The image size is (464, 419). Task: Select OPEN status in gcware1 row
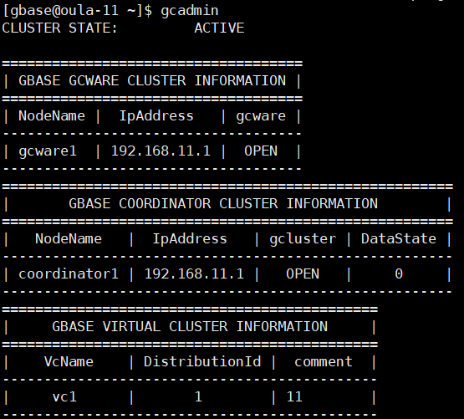[261, 151]
